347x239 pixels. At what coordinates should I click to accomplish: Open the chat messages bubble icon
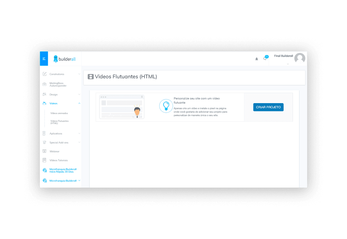[266, 58]
